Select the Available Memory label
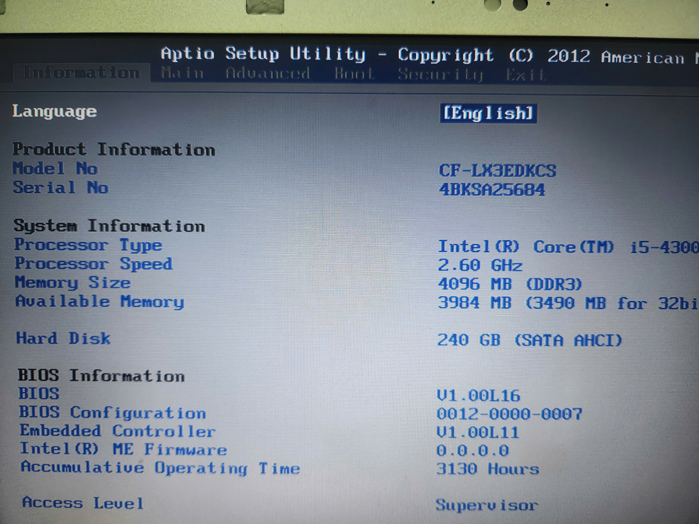699x524 pixels. click(x=100, y=302)
